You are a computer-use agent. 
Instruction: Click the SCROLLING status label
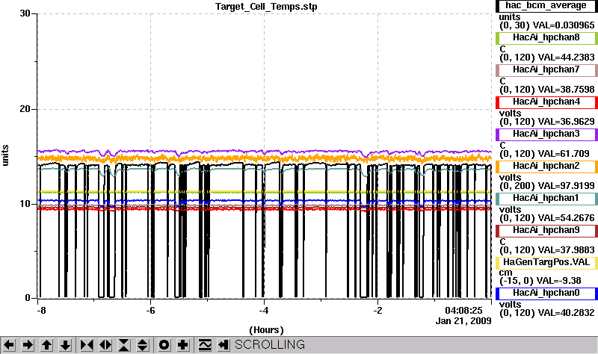coord(270,344)
